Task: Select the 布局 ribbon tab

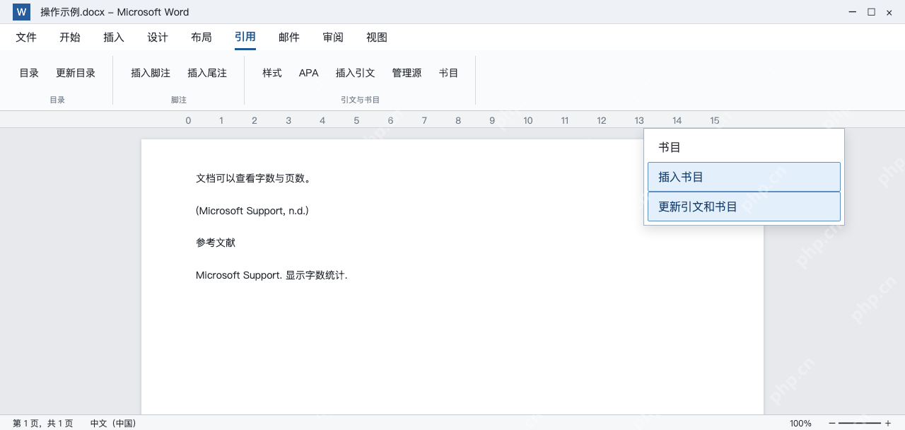Action: 202,37
